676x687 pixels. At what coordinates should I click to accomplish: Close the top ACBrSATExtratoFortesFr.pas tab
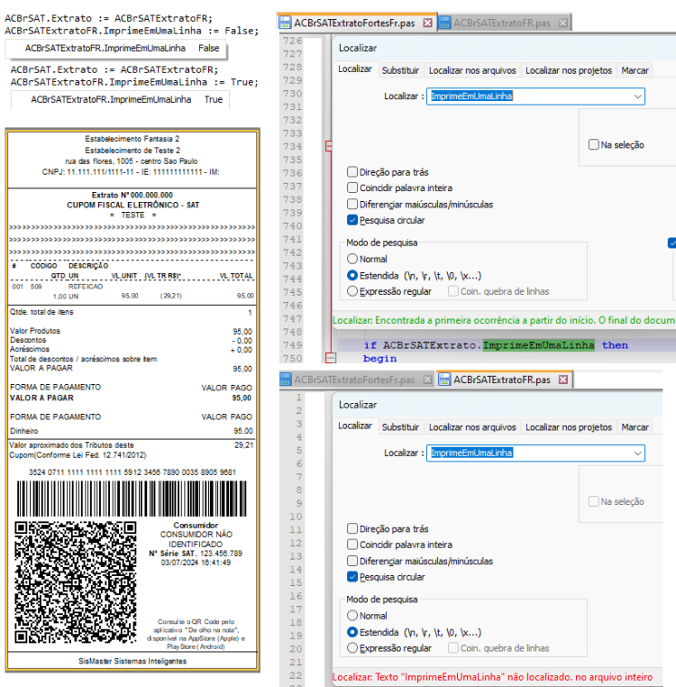(427, 23)
